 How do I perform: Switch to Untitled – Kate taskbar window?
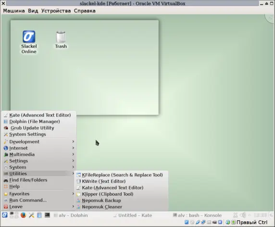click(133, 215)
